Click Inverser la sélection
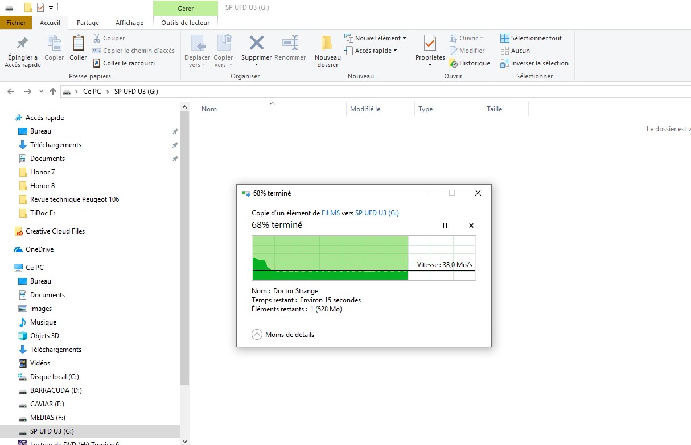 (534, 63)
